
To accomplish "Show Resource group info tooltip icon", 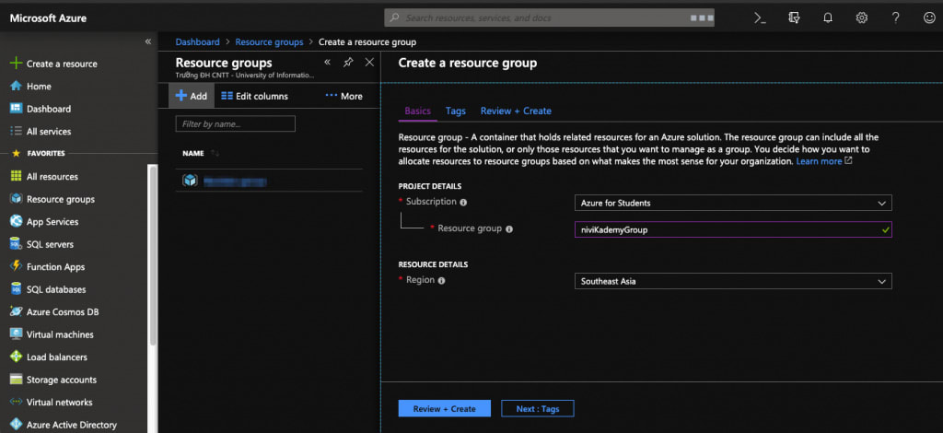I will coord(508,229).
